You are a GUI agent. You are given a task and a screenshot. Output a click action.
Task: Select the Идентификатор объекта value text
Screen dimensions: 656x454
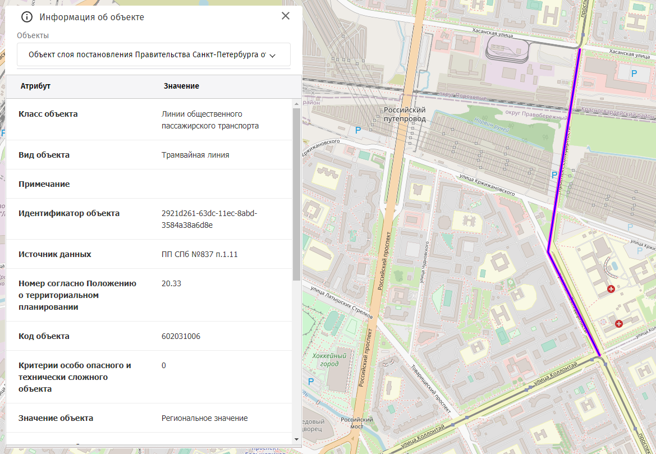(209, 219)
